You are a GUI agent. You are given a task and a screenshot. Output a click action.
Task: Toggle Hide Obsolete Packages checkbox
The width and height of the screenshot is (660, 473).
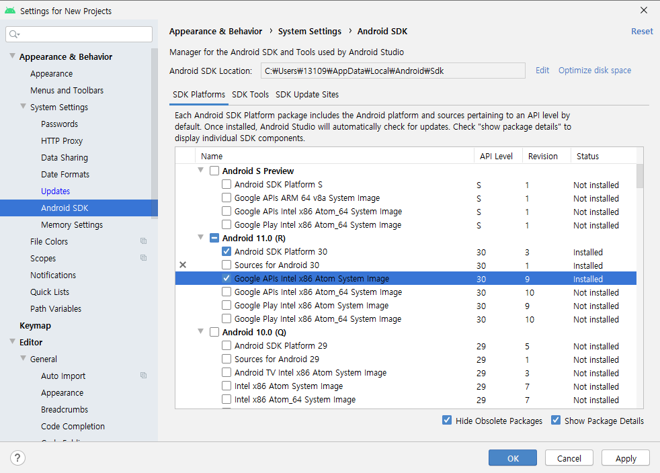click(x=447, y=421)
